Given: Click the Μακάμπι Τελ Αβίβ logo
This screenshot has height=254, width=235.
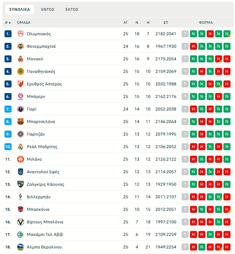Looking at the screenshot, I should pyautogui.click(x=20, y=234).
